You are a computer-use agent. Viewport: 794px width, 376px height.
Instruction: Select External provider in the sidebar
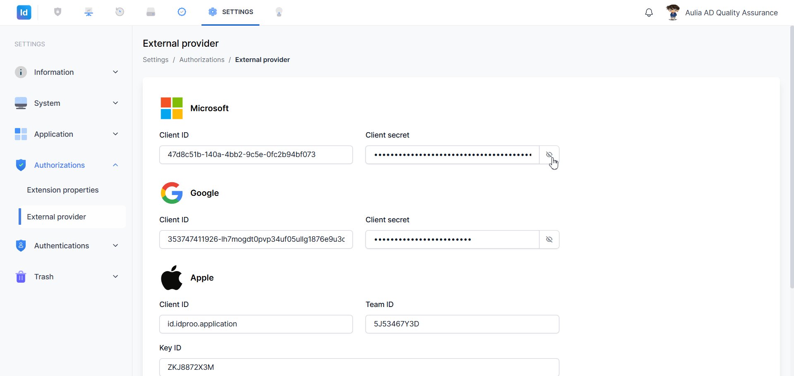(x=72, y=217)
